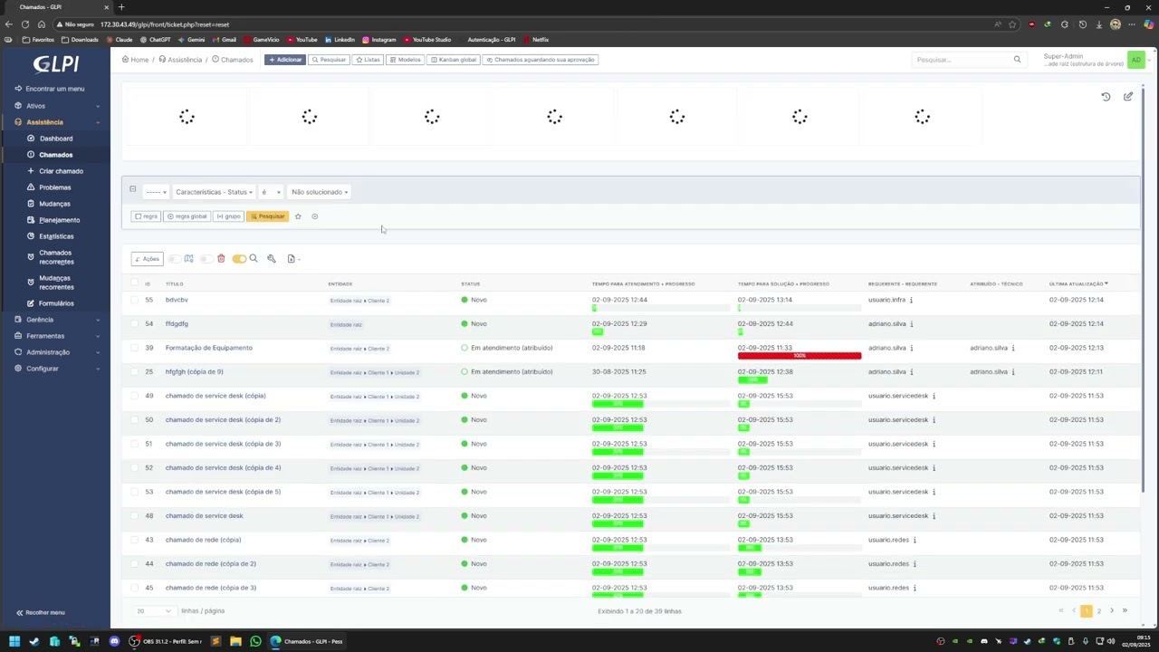Expand the Configurar sidebar menu
The width and height of the screenshot is (1159, 652).
click(56, 369)
